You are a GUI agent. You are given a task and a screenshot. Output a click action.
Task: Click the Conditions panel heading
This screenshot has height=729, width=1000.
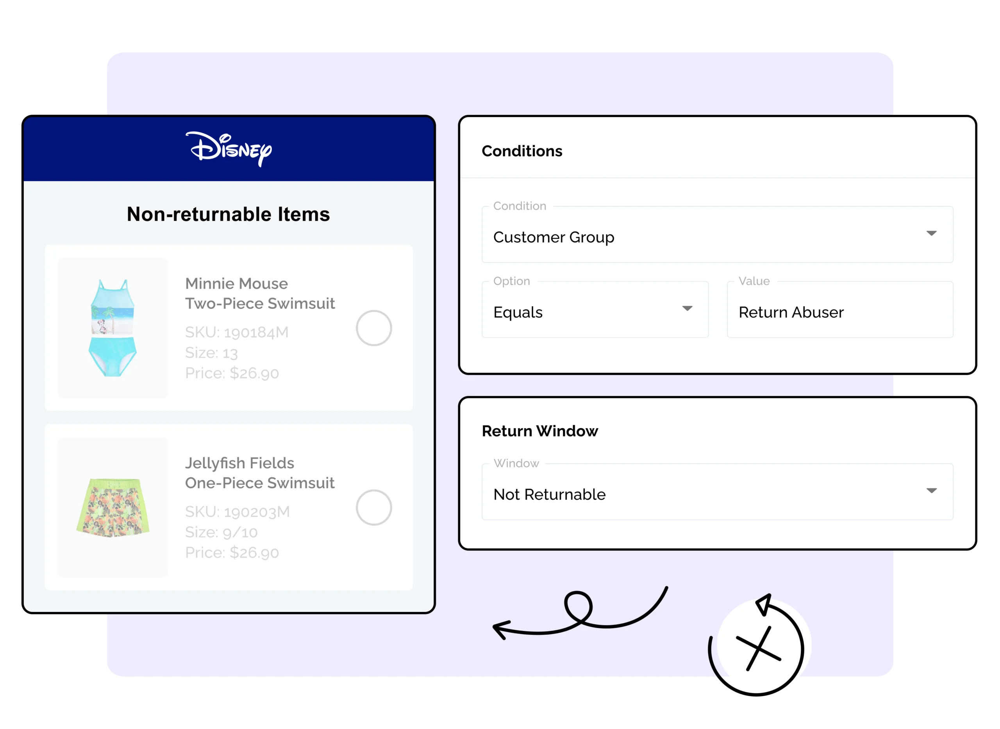[522, 152]
